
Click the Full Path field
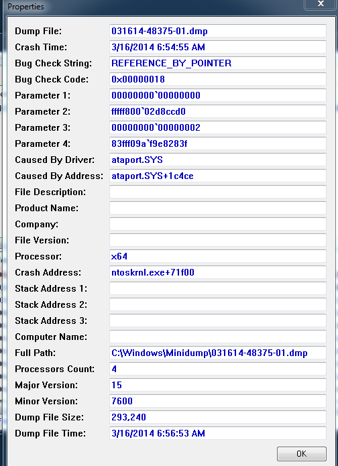click(217, 353)
